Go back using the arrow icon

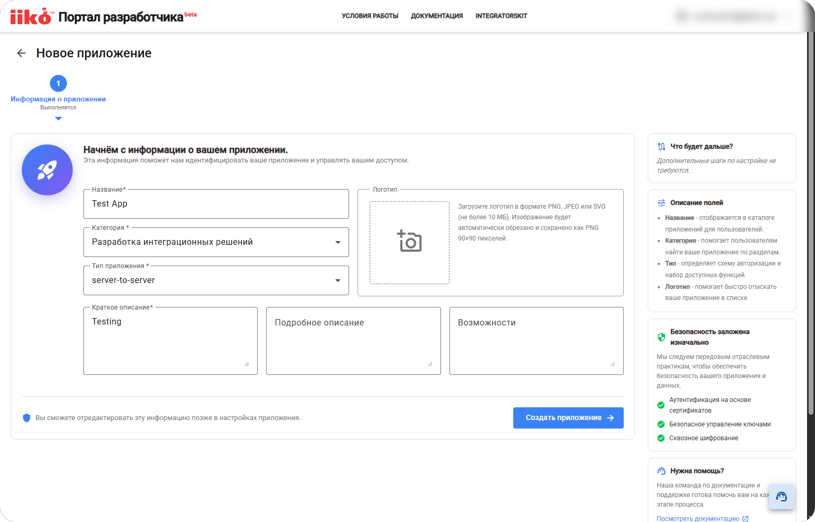(x=21, y=53)
